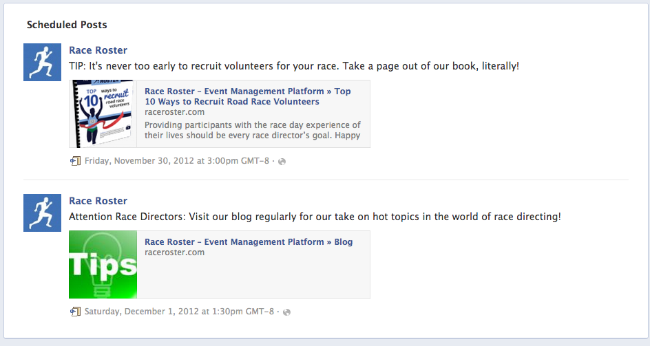Click the scheduled icon beside Friday, November 30

tap(75, 161)
